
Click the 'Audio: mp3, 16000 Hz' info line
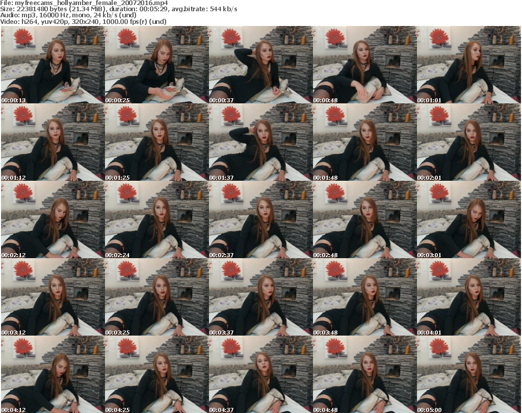(x=68, y=15)
